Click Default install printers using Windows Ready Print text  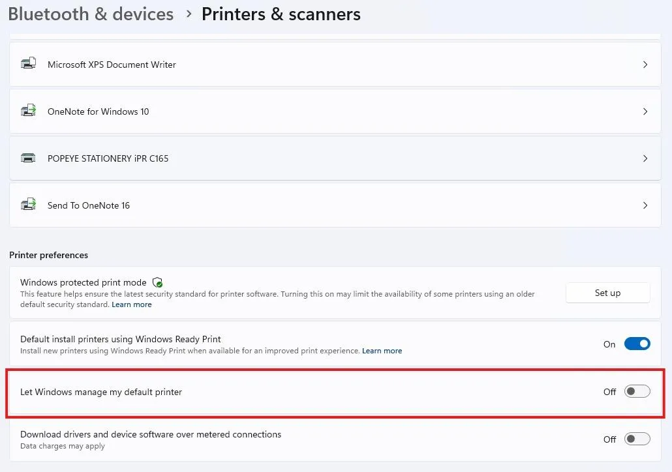121,339
